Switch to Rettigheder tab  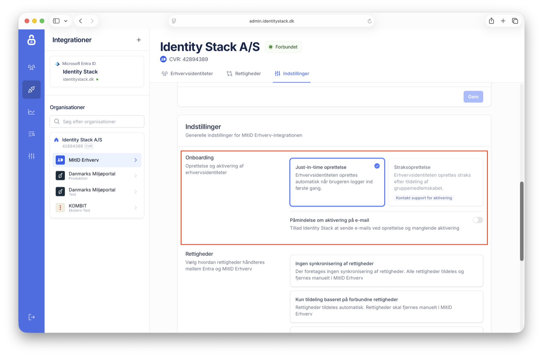point(244,73)
